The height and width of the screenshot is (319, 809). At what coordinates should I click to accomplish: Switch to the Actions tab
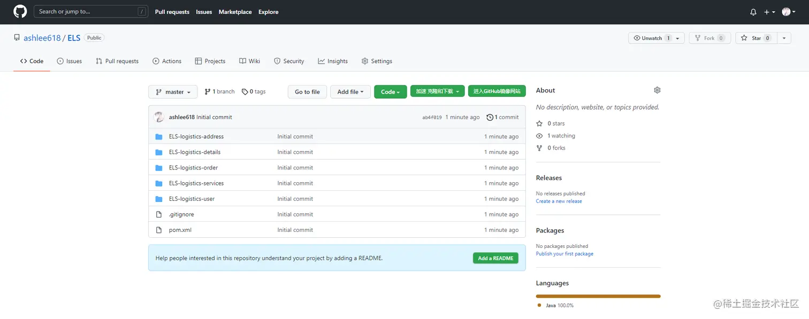tap(167, 61)
